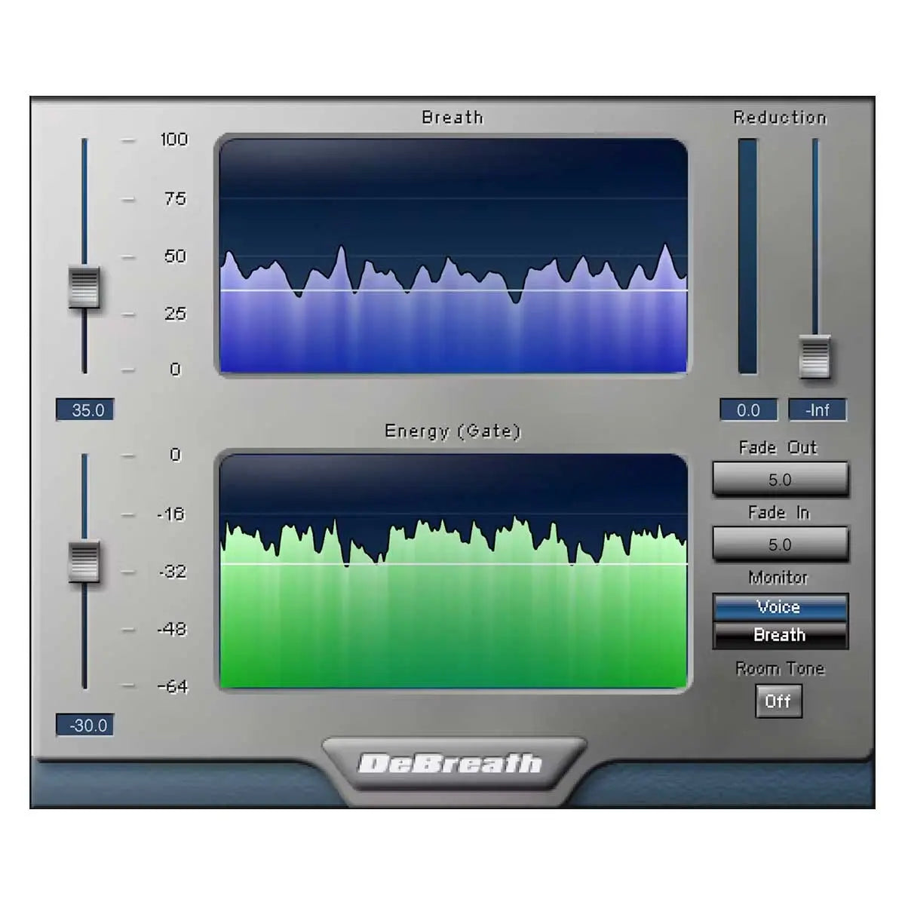
Task: Click the 50 mark on threshold scale
Action: (x=174, y=256)
